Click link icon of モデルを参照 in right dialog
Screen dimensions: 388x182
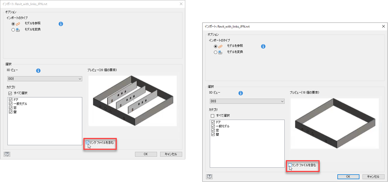click(x=220, y=46)
